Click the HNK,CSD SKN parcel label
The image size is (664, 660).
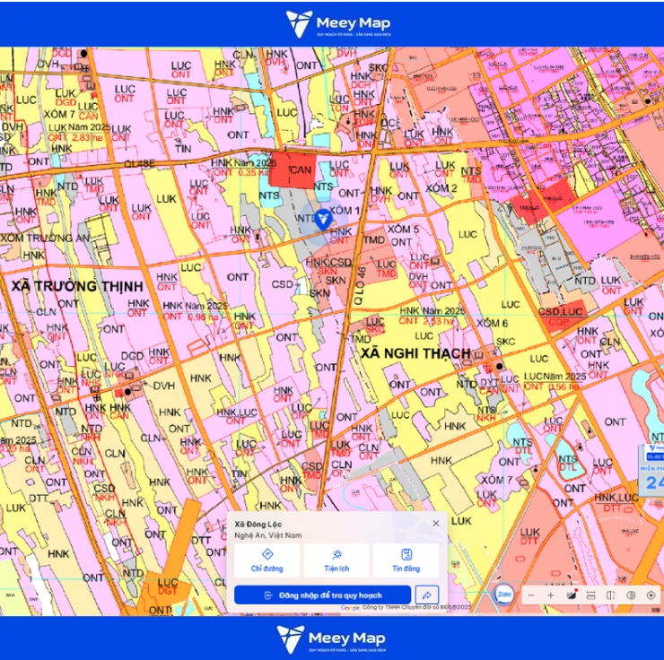[328, 266]
